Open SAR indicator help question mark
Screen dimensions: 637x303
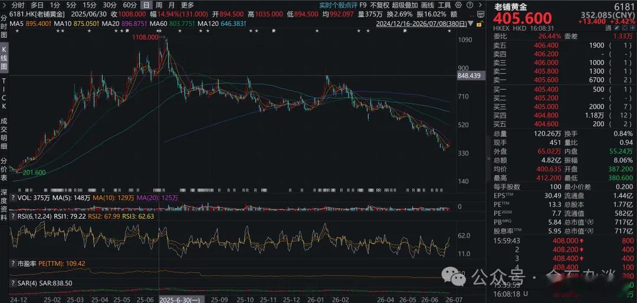click(x=13, y=282)
